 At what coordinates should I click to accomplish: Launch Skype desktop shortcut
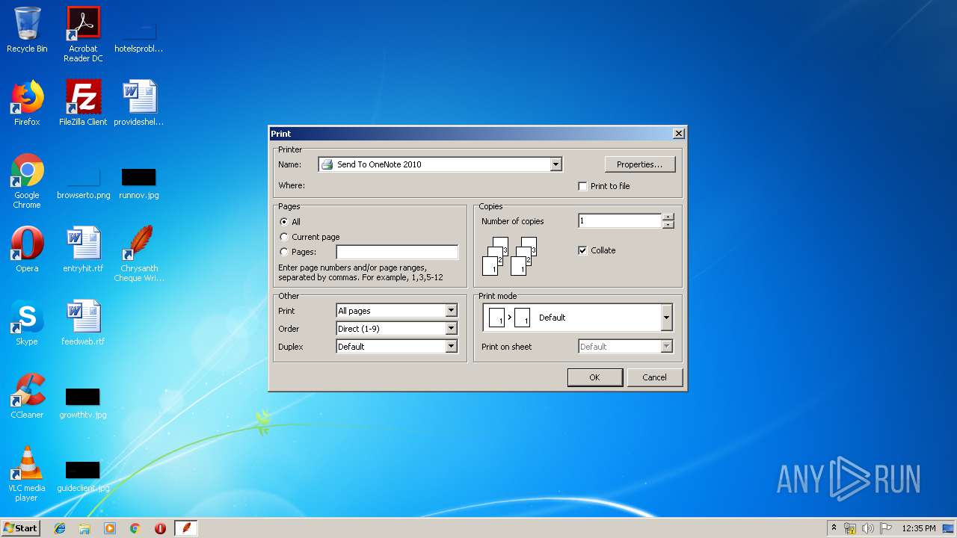point(27,323)
